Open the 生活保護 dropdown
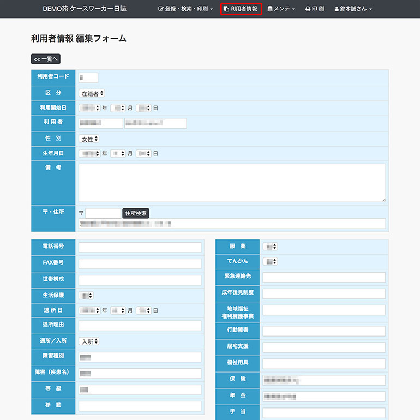The width and height of the screenshot is (420, 420). pyautogui.click(x=86, y=296)
